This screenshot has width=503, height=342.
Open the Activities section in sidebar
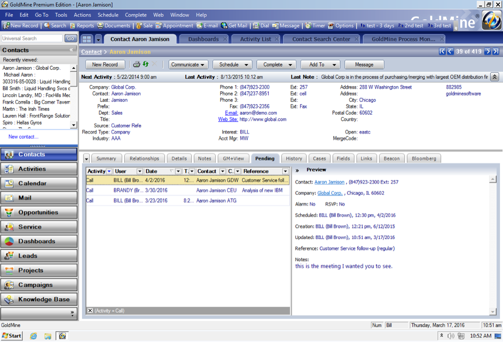pos(39,169)
